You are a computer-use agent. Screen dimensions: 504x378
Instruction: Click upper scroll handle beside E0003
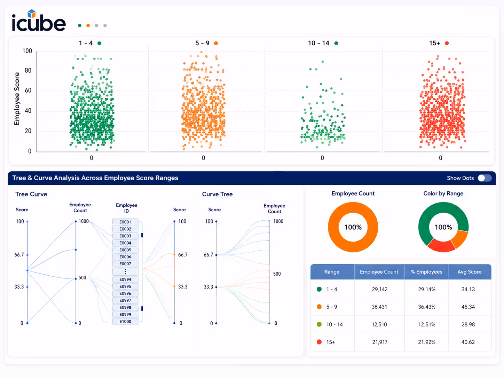tap(142, 236)
